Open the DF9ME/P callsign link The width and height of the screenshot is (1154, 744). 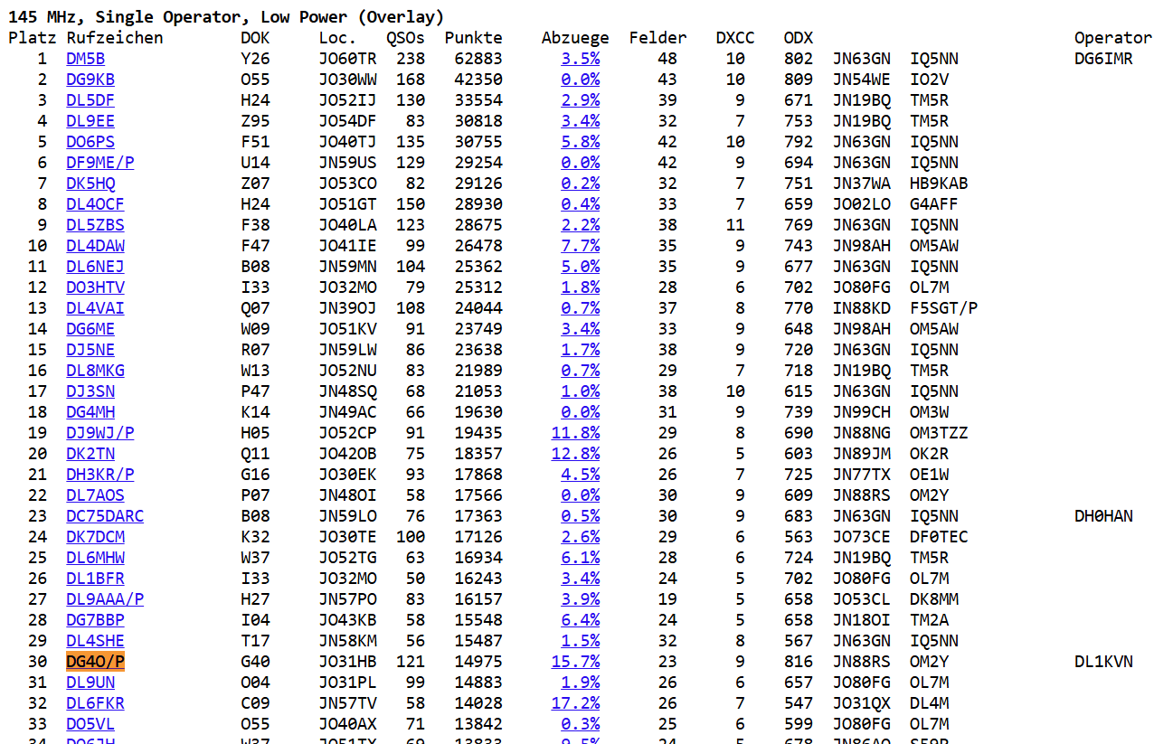[x=99, y=163]
